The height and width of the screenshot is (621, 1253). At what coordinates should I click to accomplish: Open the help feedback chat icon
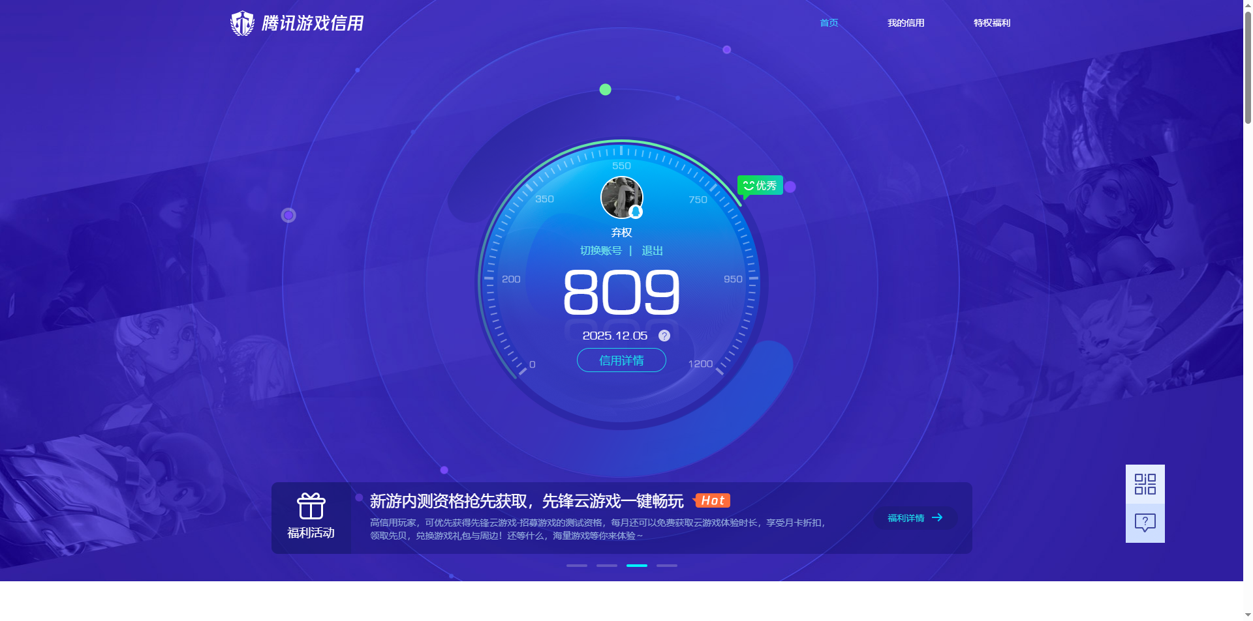[1145, 523]
